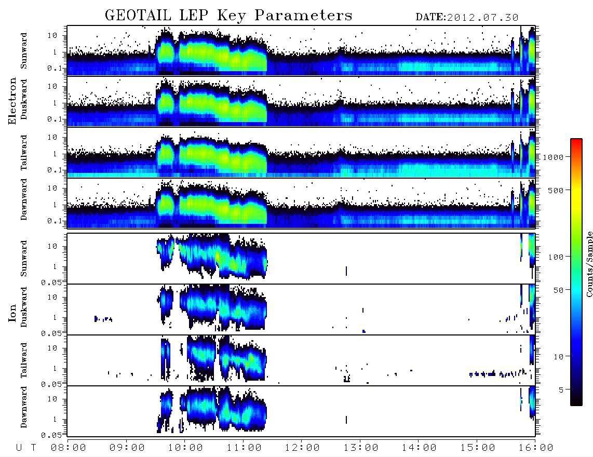Screen dimensions: 593x457
Task: Click the black bottom of the colorbar
Action: (x=576, y=399)
